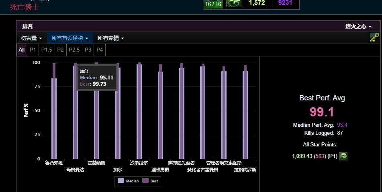Click the 9231 purple score

click(x=285, y=3)
